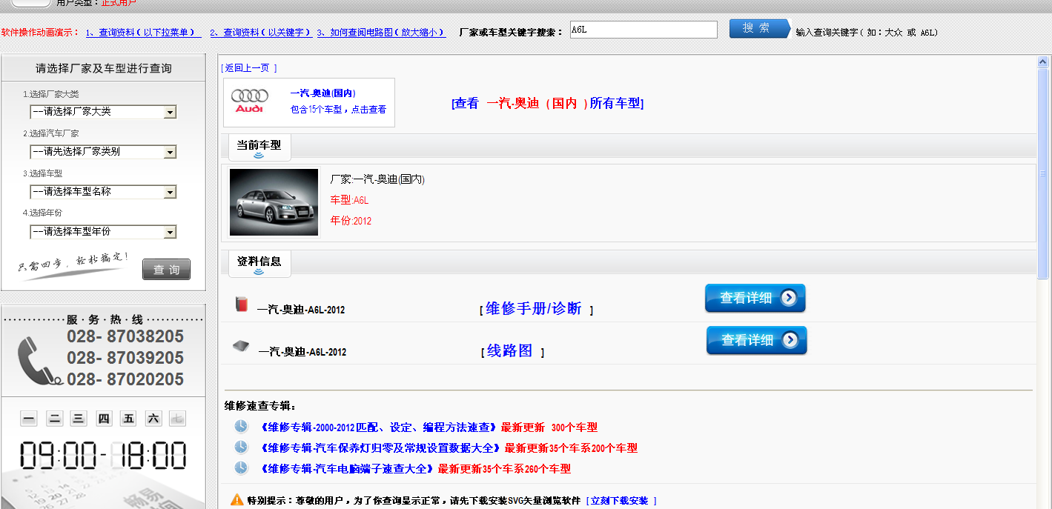Click the weekday 六 box in service hours
Screen dimensions: 1052x509
tap(153, 419)
